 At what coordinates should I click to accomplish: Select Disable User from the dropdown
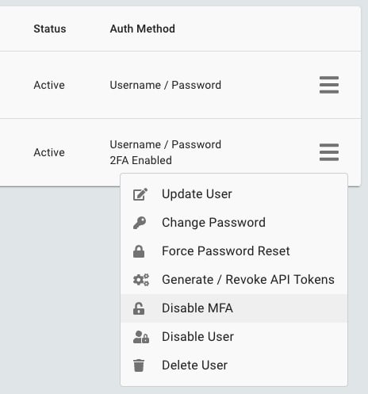pyautogui.click(x=234, y=337)
